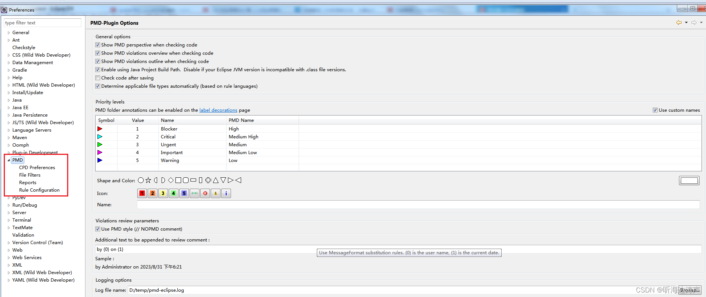The width and height of the screenshot is (706, 297).
Task: Choose the green PMD logo icon
Action: [195, 193]
